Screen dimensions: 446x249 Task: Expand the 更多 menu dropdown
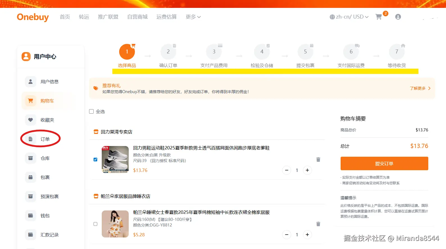pyautogui.click(x=193, y=17)
